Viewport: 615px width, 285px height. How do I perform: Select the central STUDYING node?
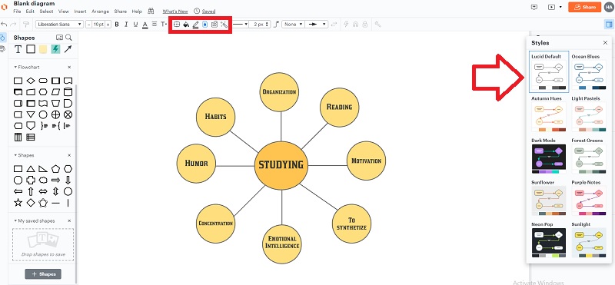pos(281,165)
